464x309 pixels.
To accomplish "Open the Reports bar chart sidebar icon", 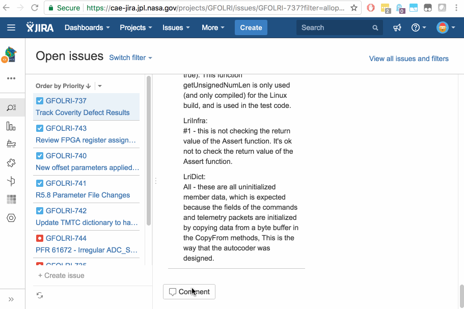I will [11, 126].
